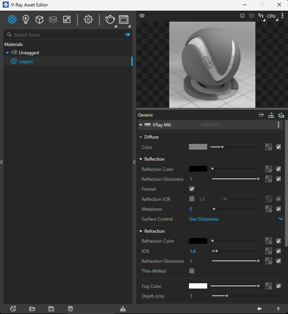This screenshot has height=314, width=288.
Task: Enable the Thin-Walled checkbox
Action: (192, 271)
